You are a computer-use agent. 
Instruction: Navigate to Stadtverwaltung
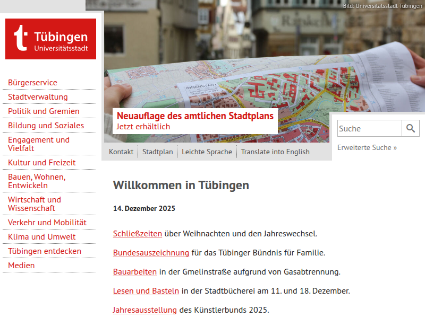click(x=36, y=97)
